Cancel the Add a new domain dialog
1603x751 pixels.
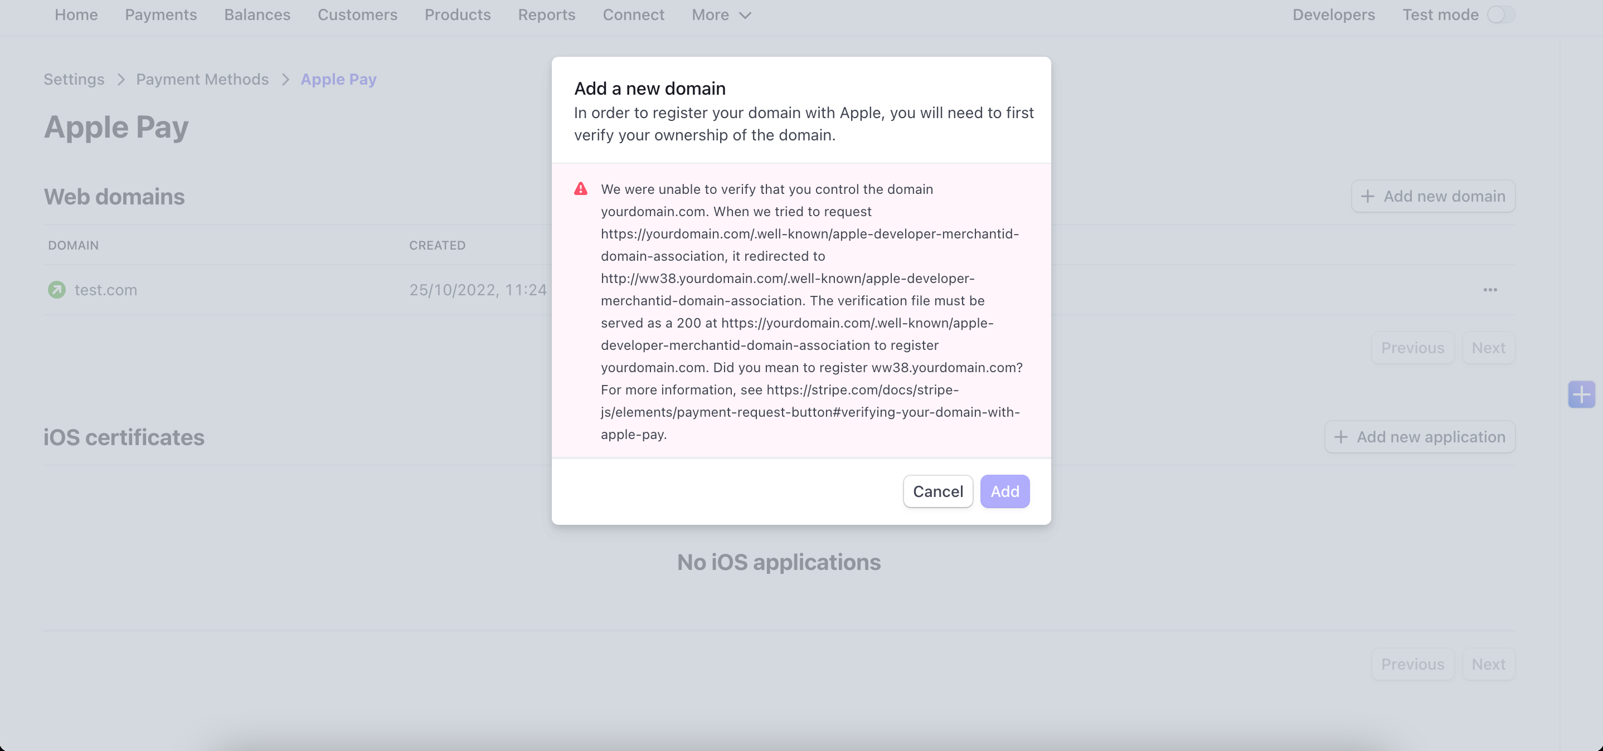pos(938,491)
